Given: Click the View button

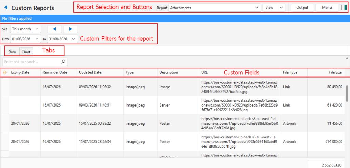Looking at the screenshot, I should 270,8.
